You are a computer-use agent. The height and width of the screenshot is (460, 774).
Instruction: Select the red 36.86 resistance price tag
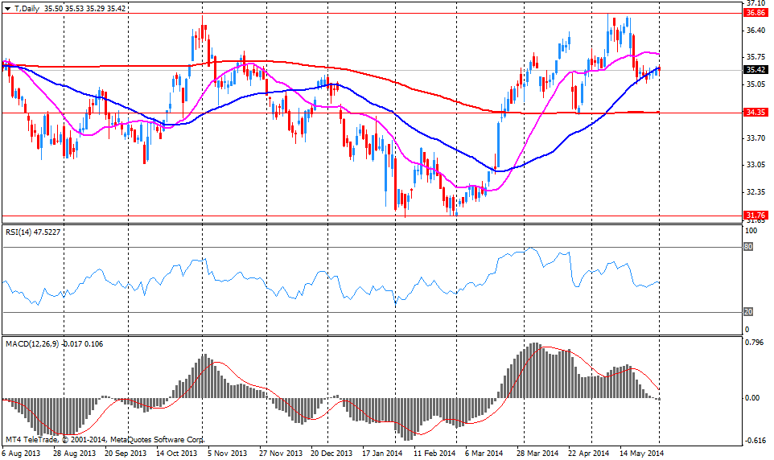point(755,13)
